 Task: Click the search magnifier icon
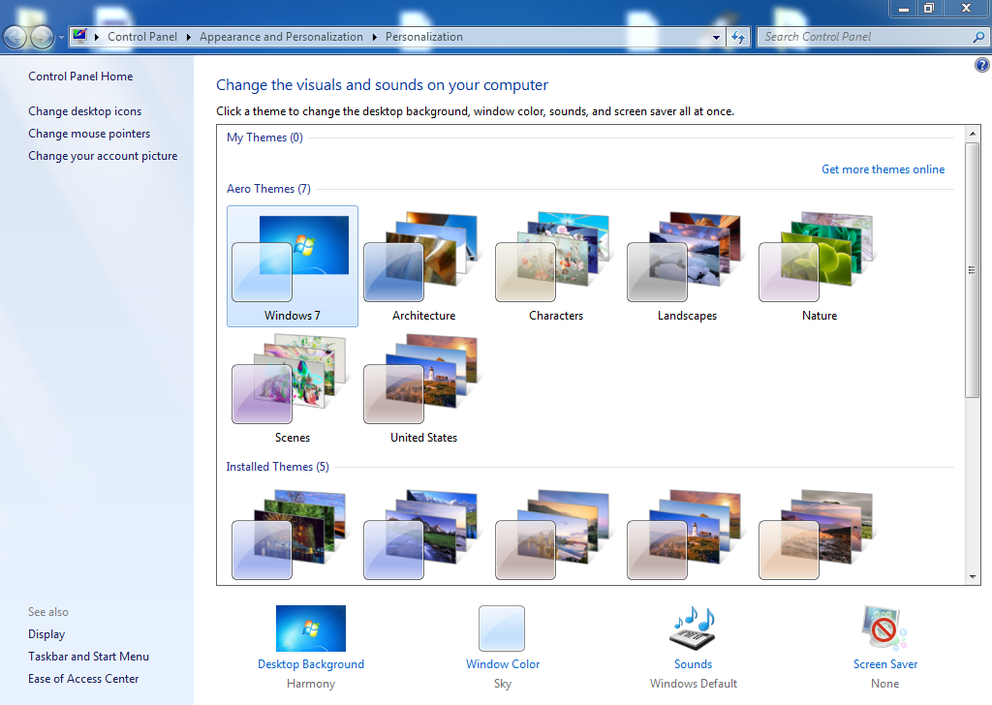(978, 37)
